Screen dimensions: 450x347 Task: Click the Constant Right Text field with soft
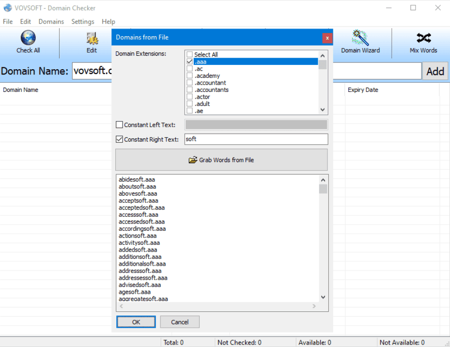tap(256, 139)
